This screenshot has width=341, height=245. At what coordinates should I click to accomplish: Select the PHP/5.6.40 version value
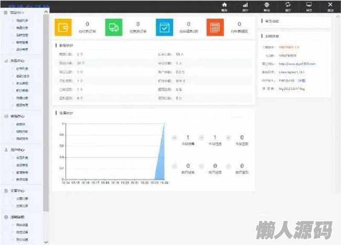tap(286, 81)
